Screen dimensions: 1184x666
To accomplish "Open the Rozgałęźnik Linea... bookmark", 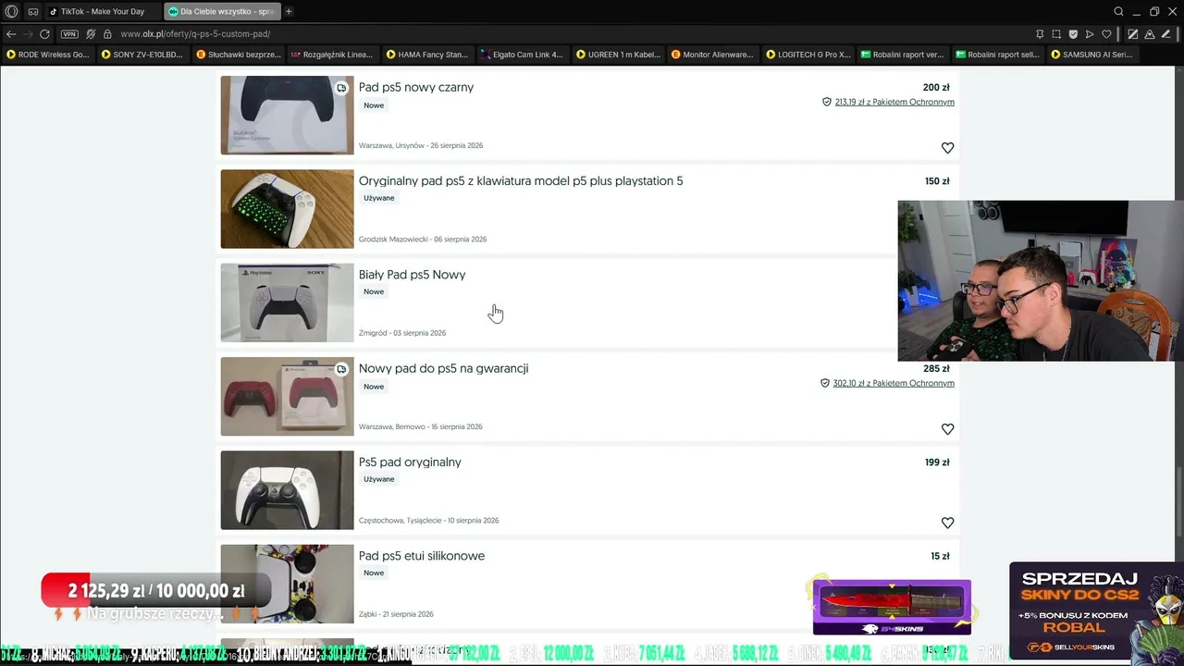I will 331,55.
